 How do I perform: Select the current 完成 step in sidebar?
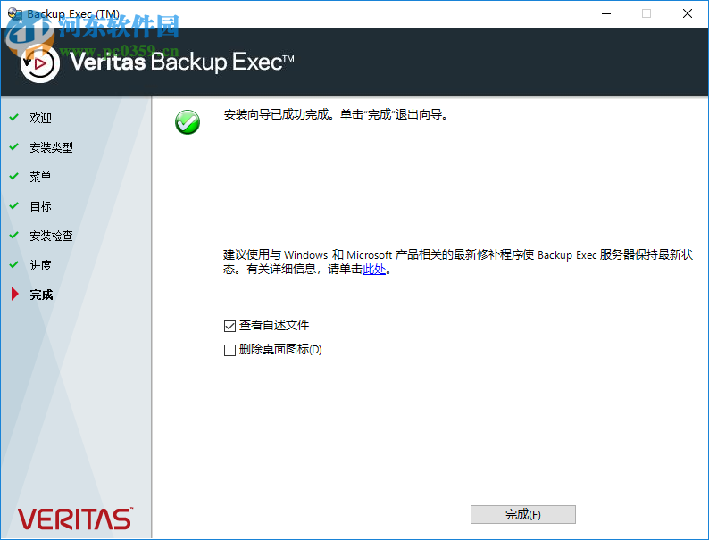point(41,295)
